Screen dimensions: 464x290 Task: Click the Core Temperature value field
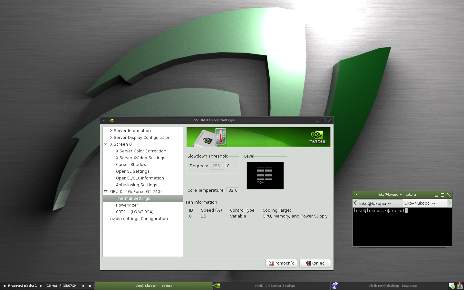coord(233,190)
